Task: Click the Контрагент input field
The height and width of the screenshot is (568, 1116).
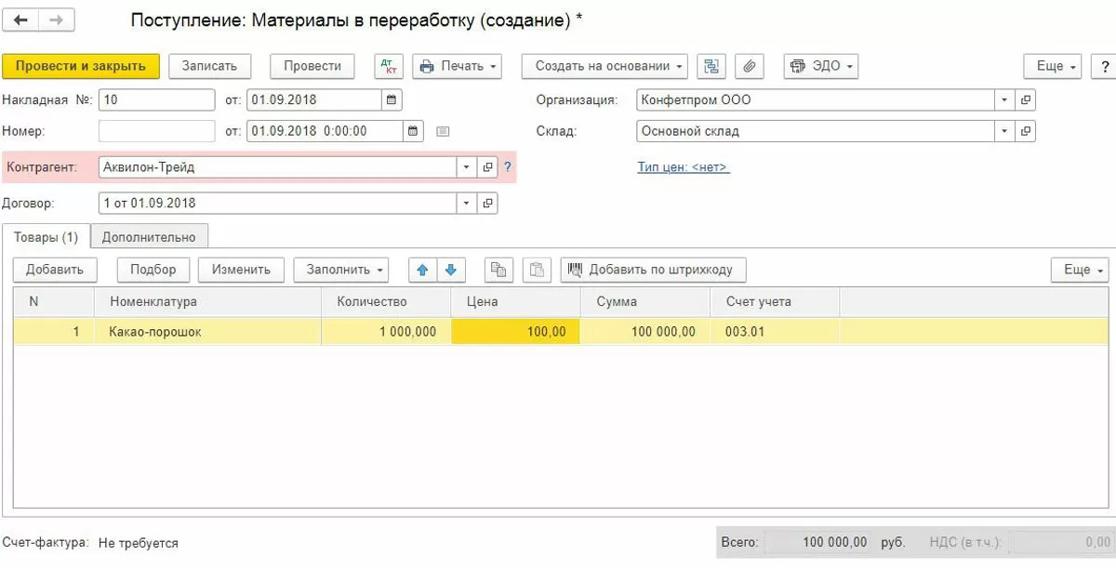Action: (278, 167)
